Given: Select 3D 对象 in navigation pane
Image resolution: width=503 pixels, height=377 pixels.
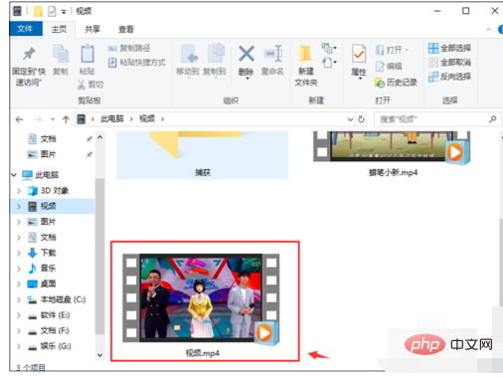Looking at the screenshot, I should click(x=54, y=191).
